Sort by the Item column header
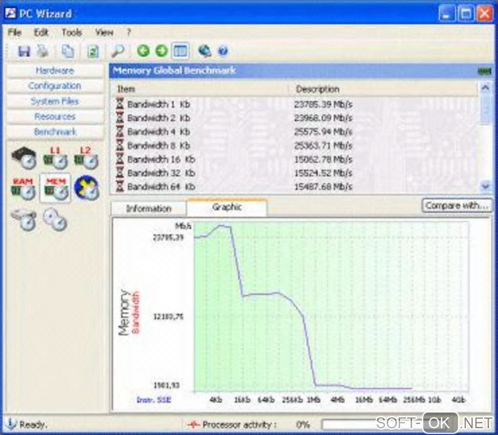 click(x=200, y=89)
